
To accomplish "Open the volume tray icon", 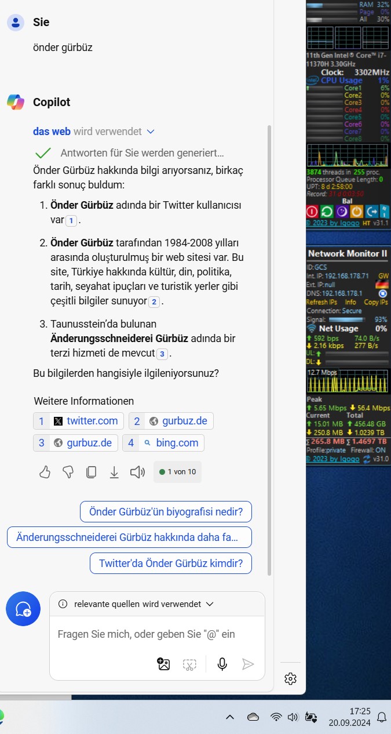I will [x=293, y=717].
